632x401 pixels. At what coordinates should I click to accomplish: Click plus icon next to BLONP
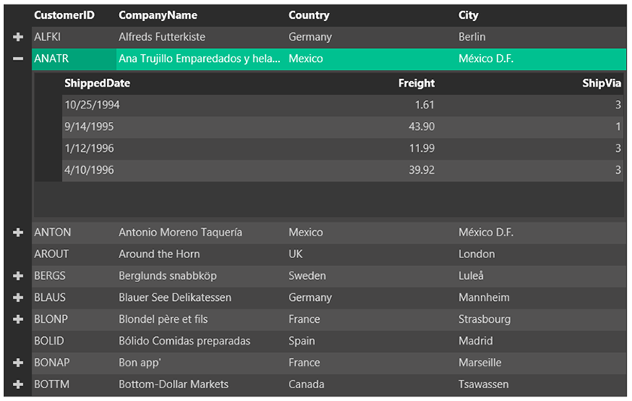click(x=18, y=320)
